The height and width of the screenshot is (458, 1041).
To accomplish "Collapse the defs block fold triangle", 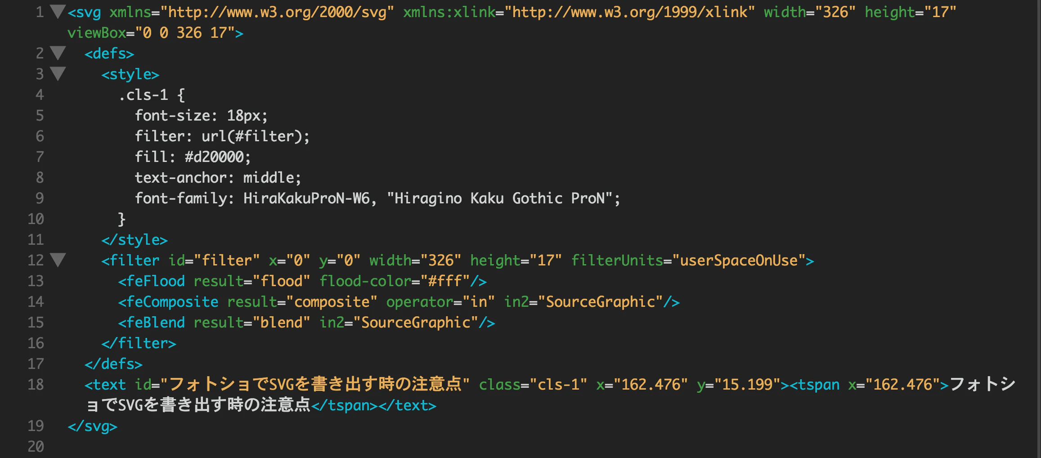I will pyautogui.click(x=58, y=53).
